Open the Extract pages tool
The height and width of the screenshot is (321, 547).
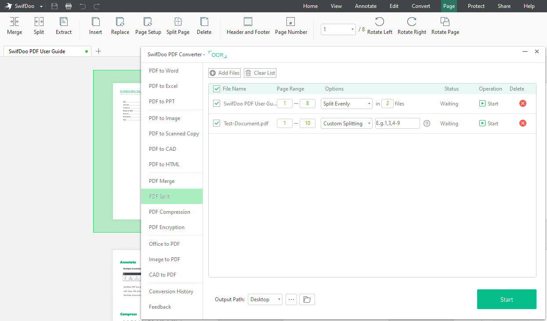click(x=64, y=26)
